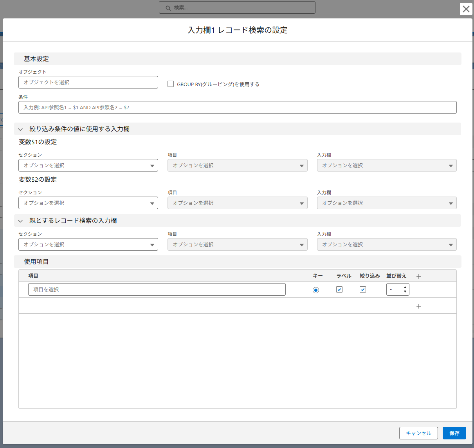This screenshot has width=474, height=448.
Task: Click the 保存 button
Action: point(454,433)
